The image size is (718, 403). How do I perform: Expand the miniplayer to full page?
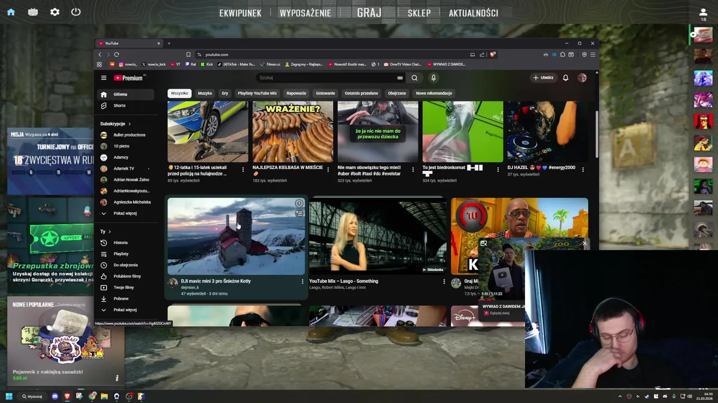coord(484,243)
